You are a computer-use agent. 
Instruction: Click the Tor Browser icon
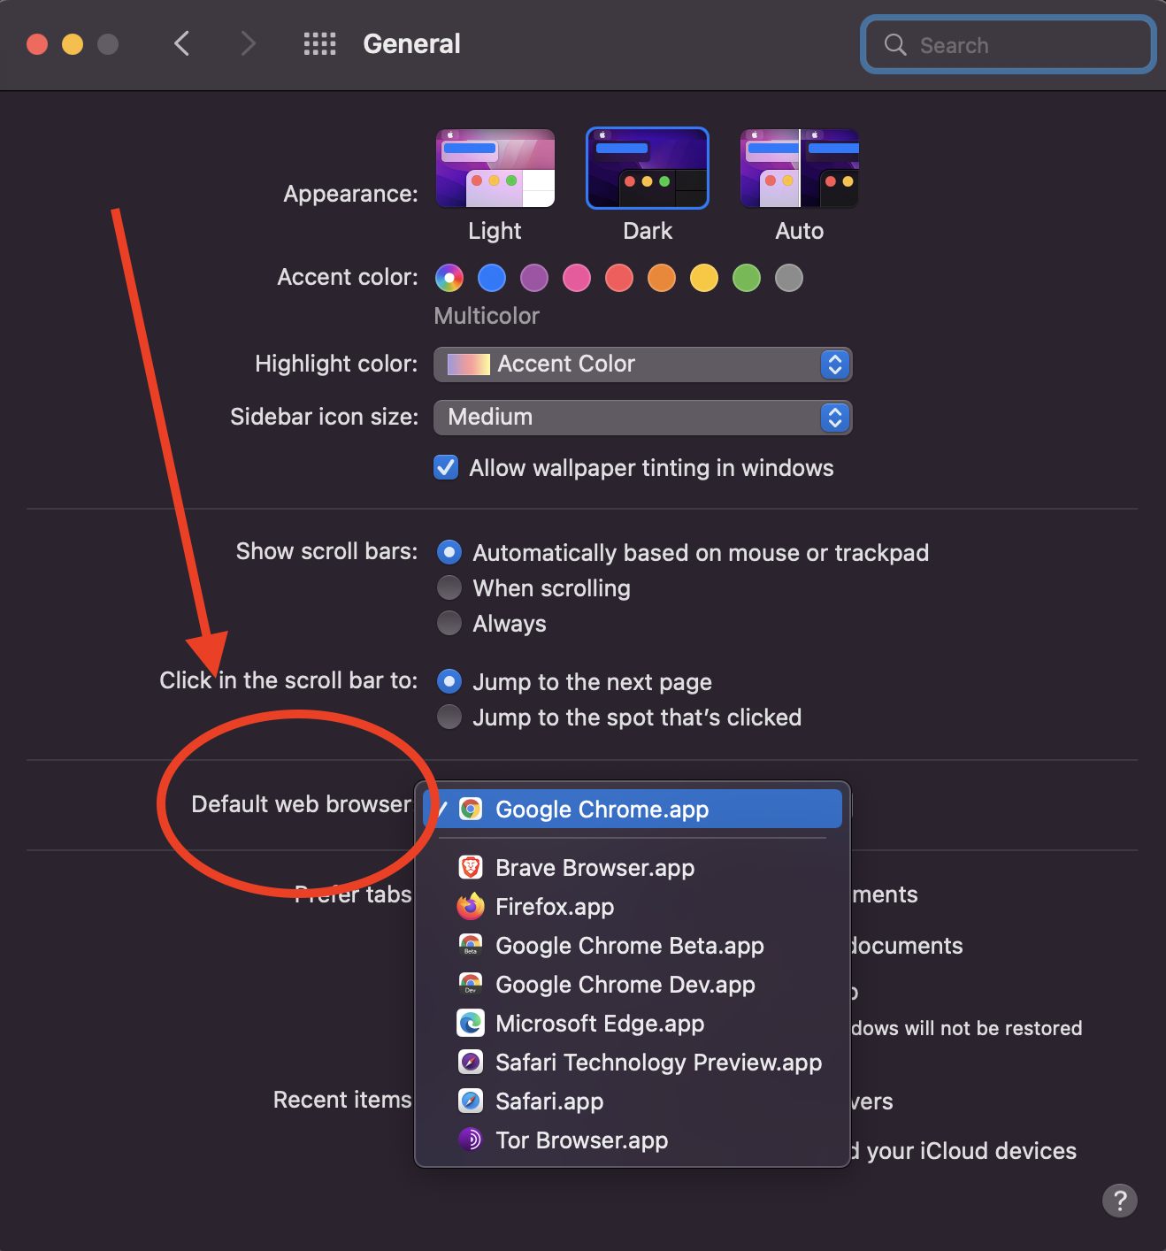[471, 1140]
